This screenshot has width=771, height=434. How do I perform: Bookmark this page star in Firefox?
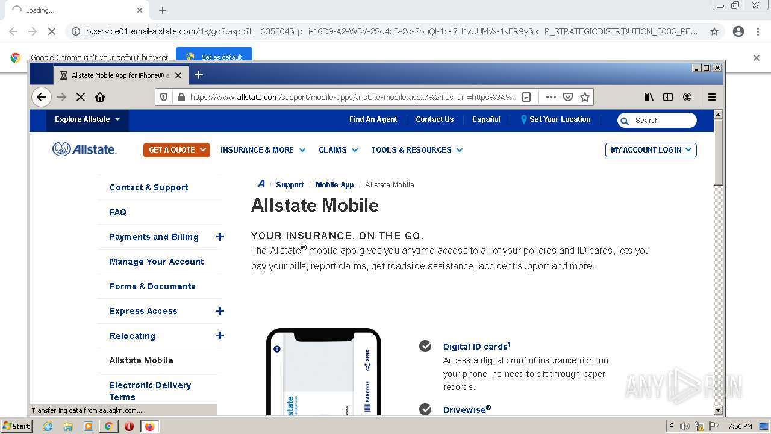click(x=584, y=97)
